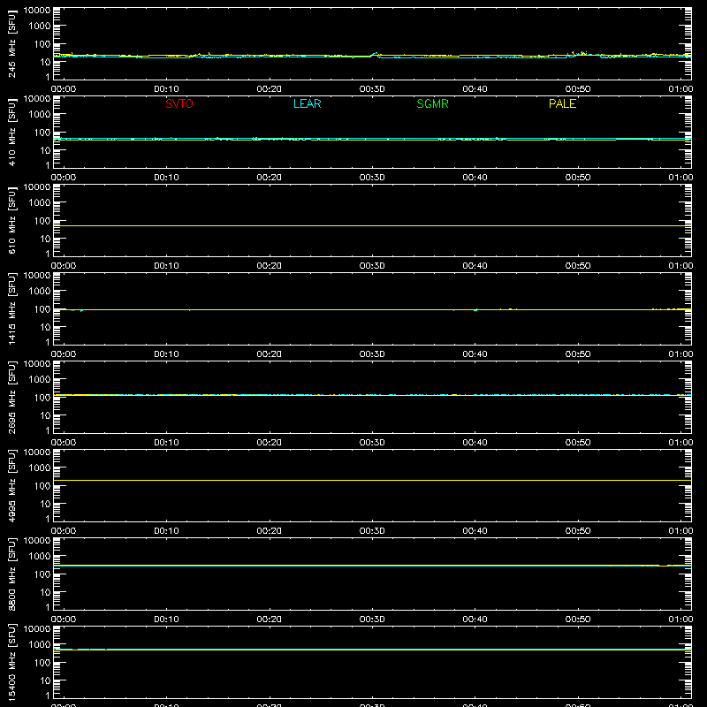Click the 100 y-tick of the 15400 MHz panel

[x=42, y=663]
